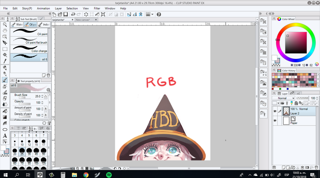Choose brush size preset 30
Screen dimensions: 320x178
click(29, 152)
